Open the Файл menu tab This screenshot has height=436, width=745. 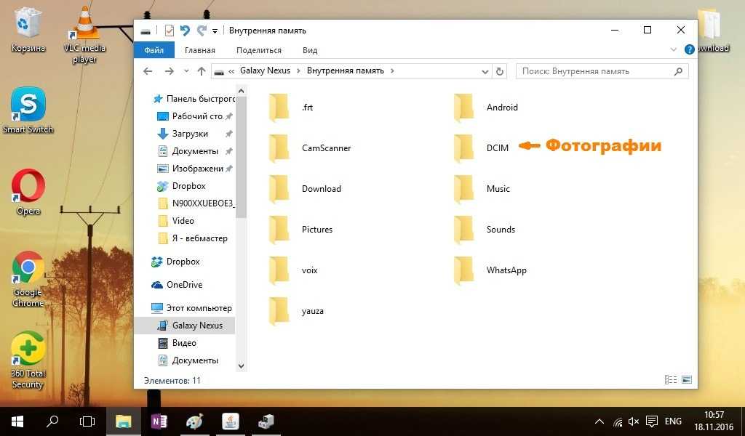click(154, 50)
